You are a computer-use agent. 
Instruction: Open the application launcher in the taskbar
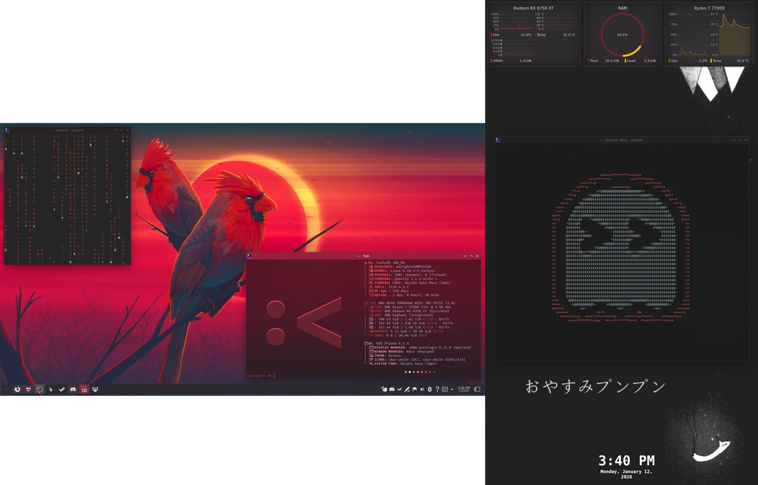coord(8,390)
